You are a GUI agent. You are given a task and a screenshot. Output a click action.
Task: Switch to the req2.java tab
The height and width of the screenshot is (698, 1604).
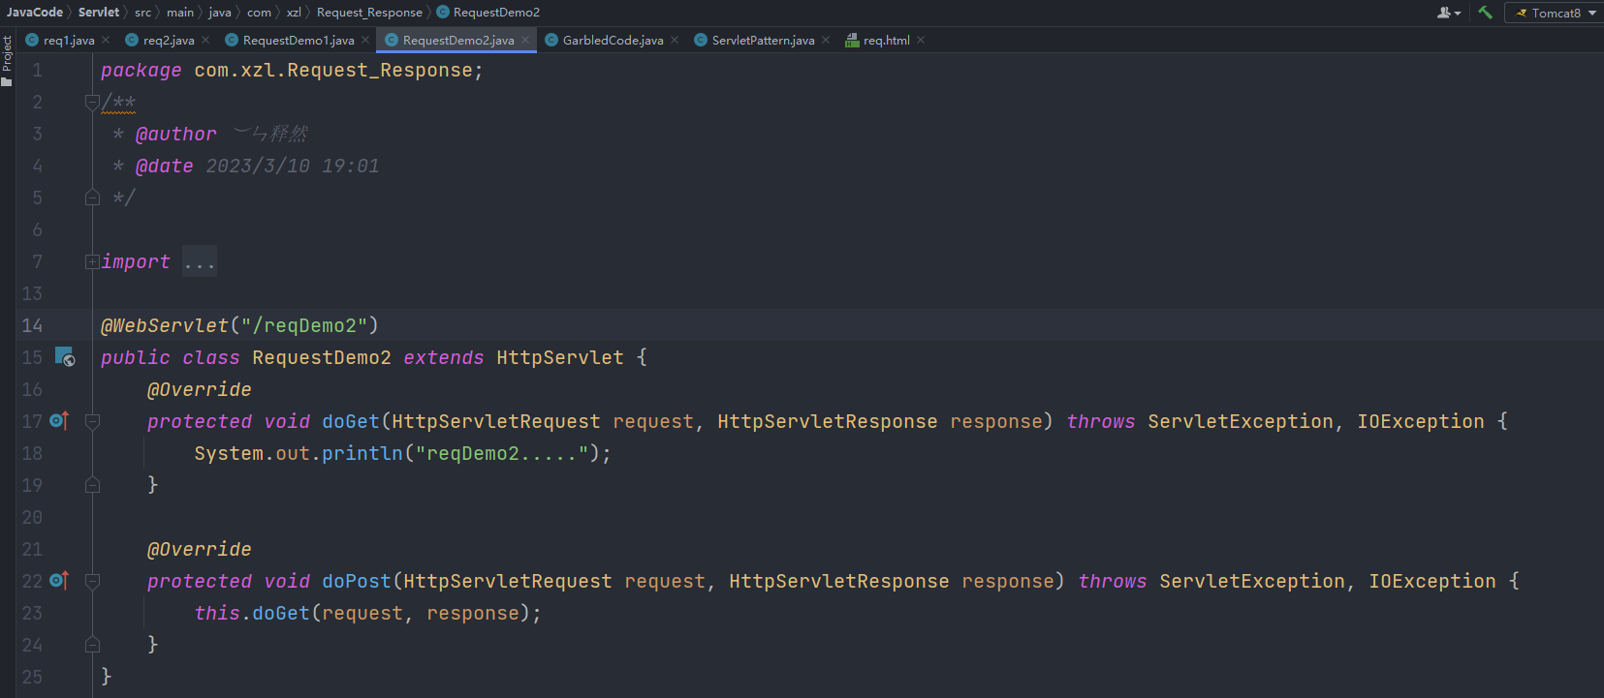(x=168, y=40)
